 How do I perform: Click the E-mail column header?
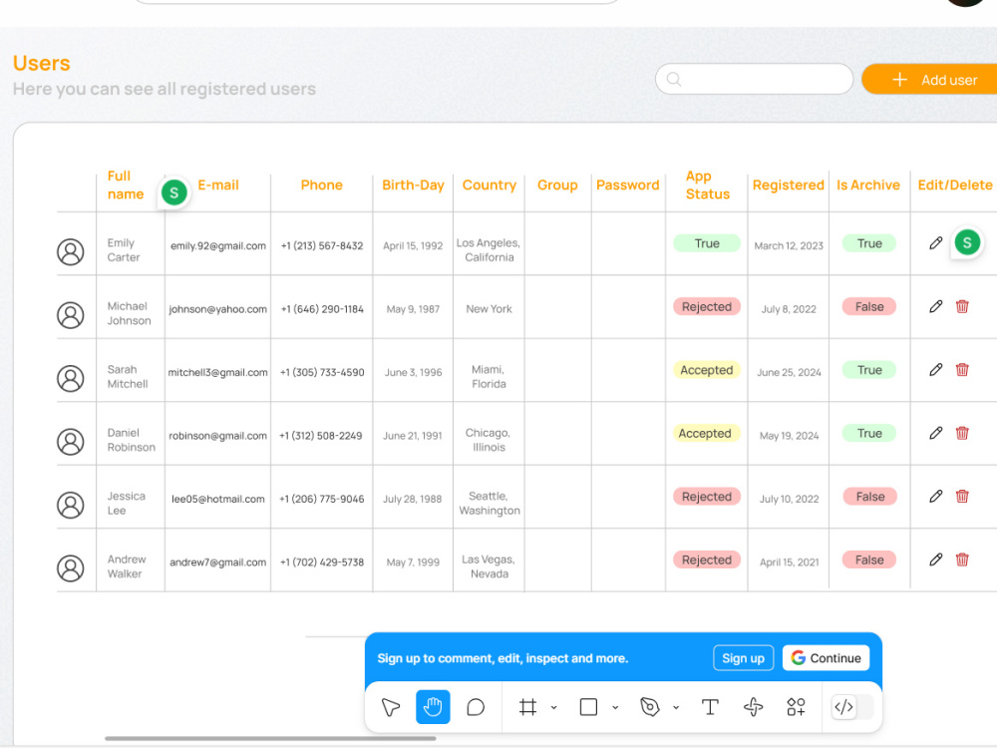coord(218,186)
